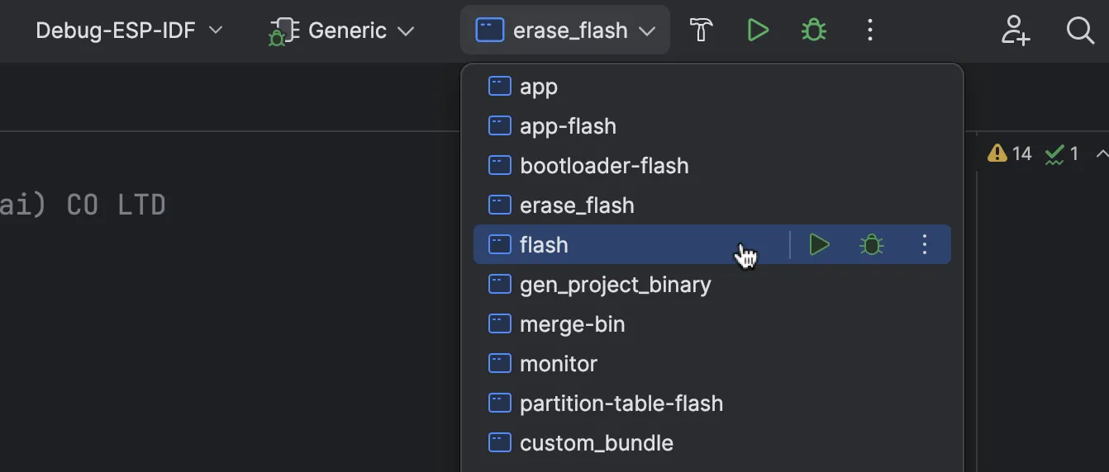Expand the Debug-ESP-IDF profile dropdown

(x=129, y=31)
